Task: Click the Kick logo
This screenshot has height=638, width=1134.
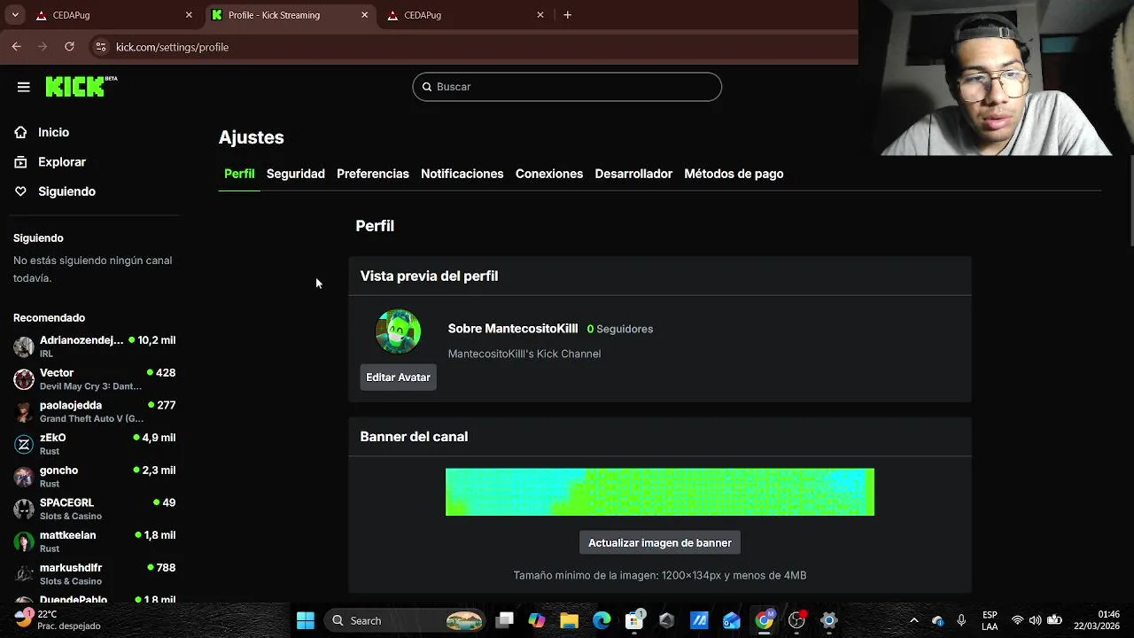Action: point(81,86)
